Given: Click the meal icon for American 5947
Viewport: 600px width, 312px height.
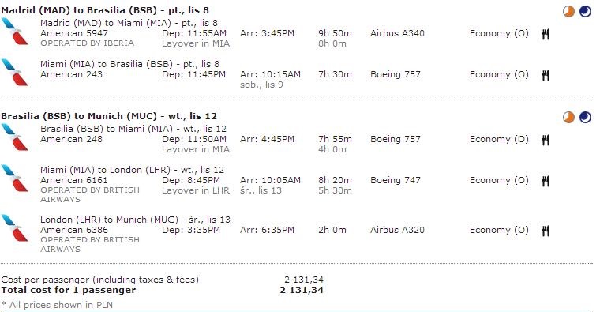Looking at the screenshot, I should 546,35.
